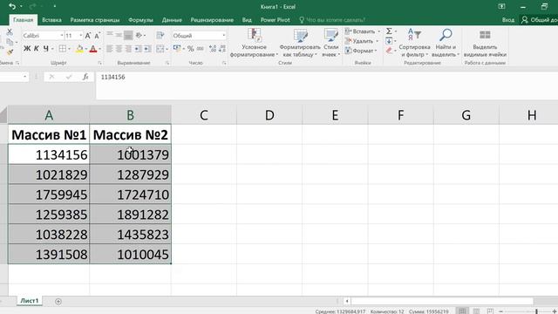Align text left in cell

tap(110, 49)
